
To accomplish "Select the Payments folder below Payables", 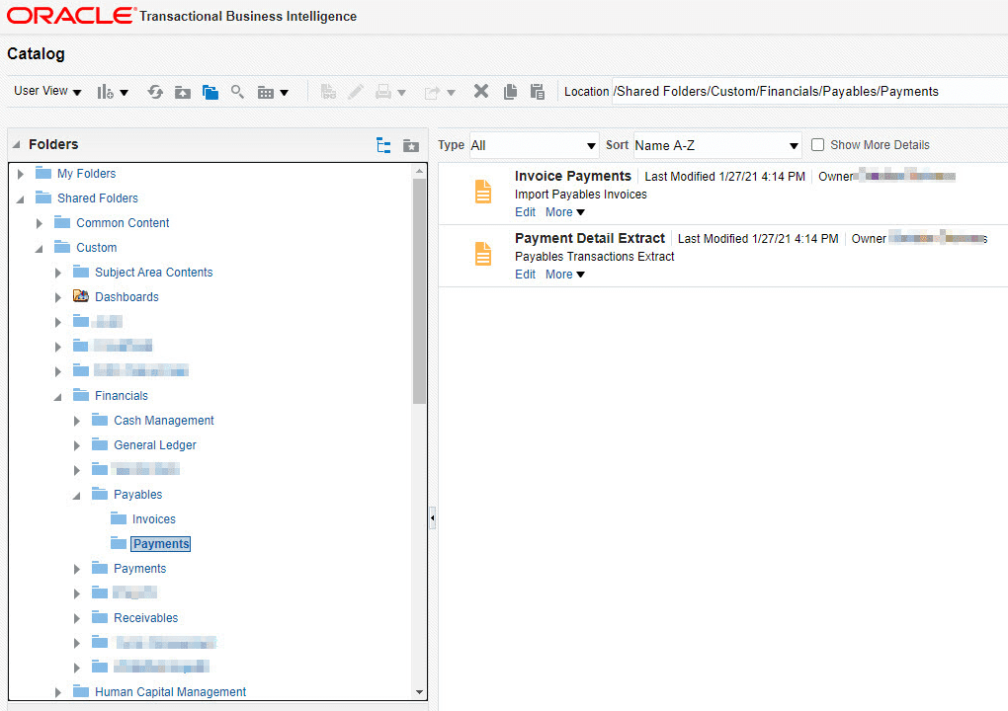I will coord(139,569).
